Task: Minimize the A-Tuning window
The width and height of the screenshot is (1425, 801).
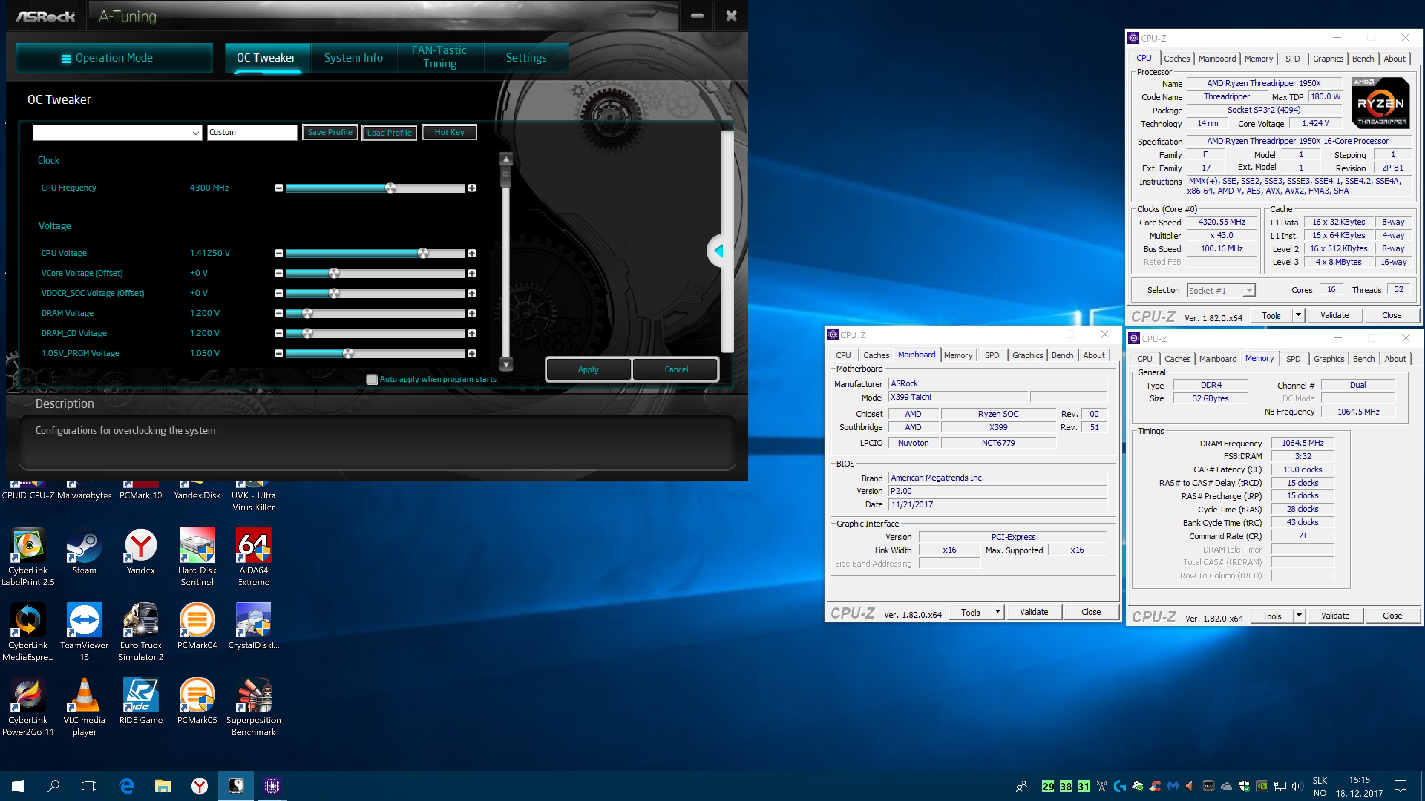Action: click(x=697, y=16)
